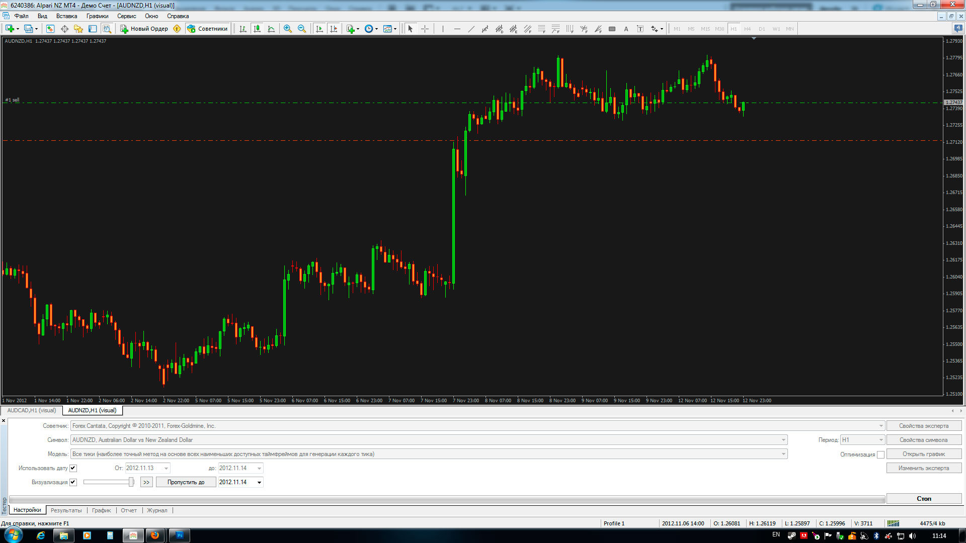
Task: Open Вставка menu
Action: click(x=67, y=16)
